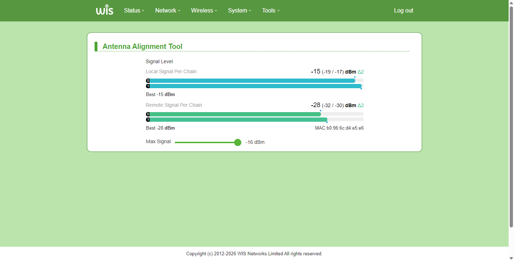This screenshot has width=514, height=261.
Task: Click remote chain 1 signal bar
Action: tap(255, 120)
